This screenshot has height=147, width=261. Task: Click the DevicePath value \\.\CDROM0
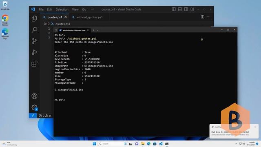coord(92,59)
